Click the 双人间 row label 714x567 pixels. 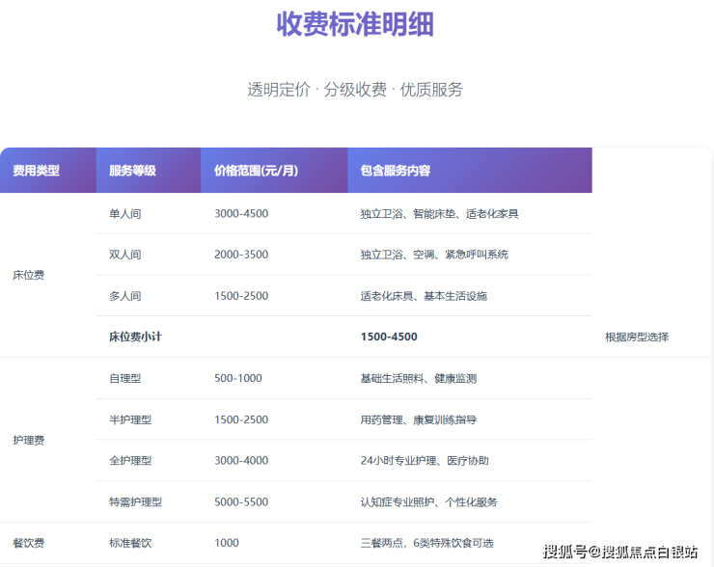click(125, 255)
